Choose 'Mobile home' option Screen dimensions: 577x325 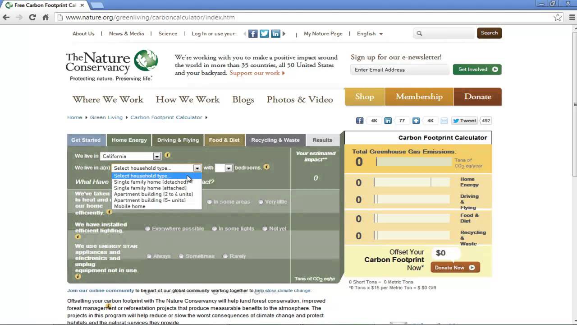point(156,206)
